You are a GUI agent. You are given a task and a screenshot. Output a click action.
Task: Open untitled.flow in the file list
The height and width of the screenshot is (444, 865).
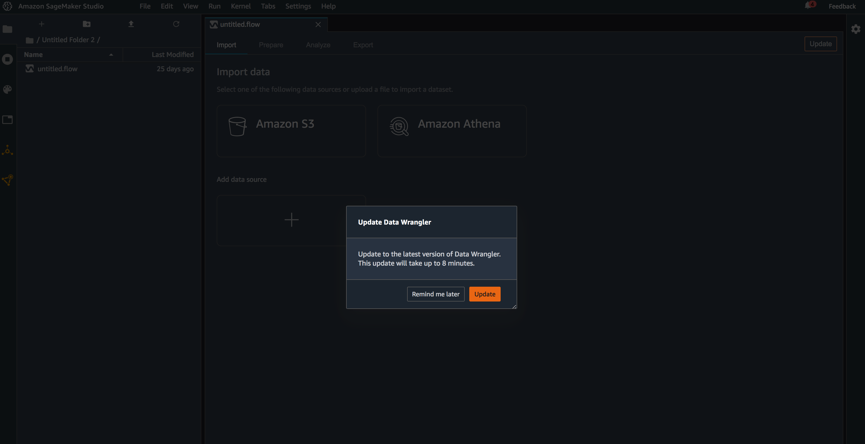coord(57,69)
